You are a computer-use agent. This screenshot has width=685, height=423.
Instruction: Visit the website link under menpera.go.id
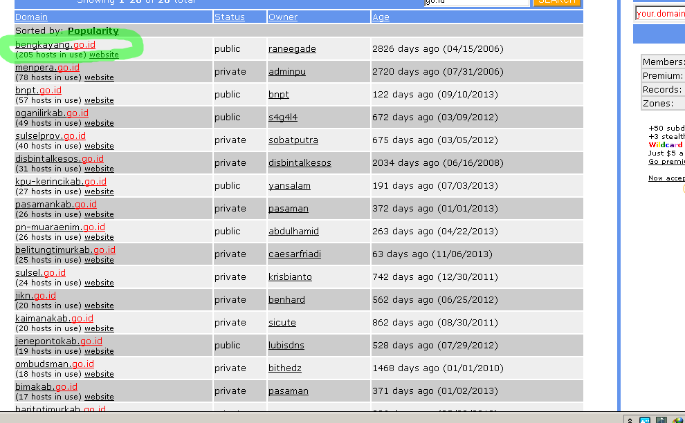click(99, 77)
